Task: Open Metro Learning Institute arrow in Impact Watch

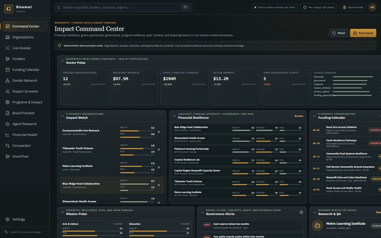Action: (158, 167)
